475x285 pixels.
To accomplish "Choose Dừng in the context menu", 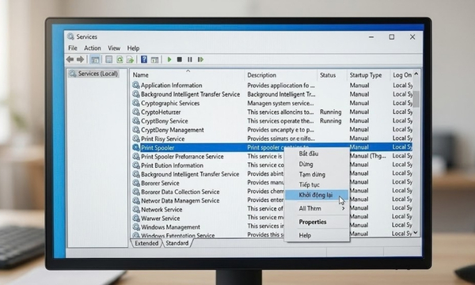I will [x=317, y=164].
